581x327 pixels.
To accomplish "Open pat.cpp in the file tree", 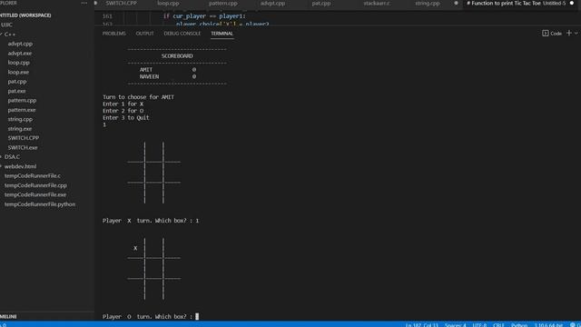I will pyautogui.click(x=17, y=82).
